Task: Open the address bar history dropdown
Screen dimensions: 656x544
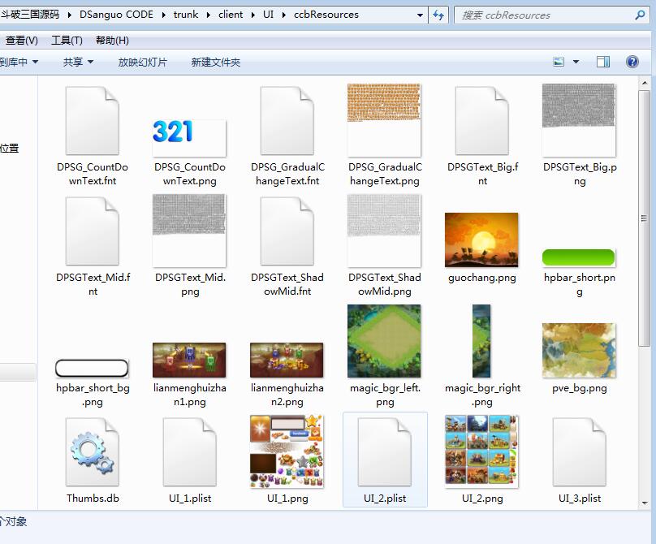Action: pos(420,15)
